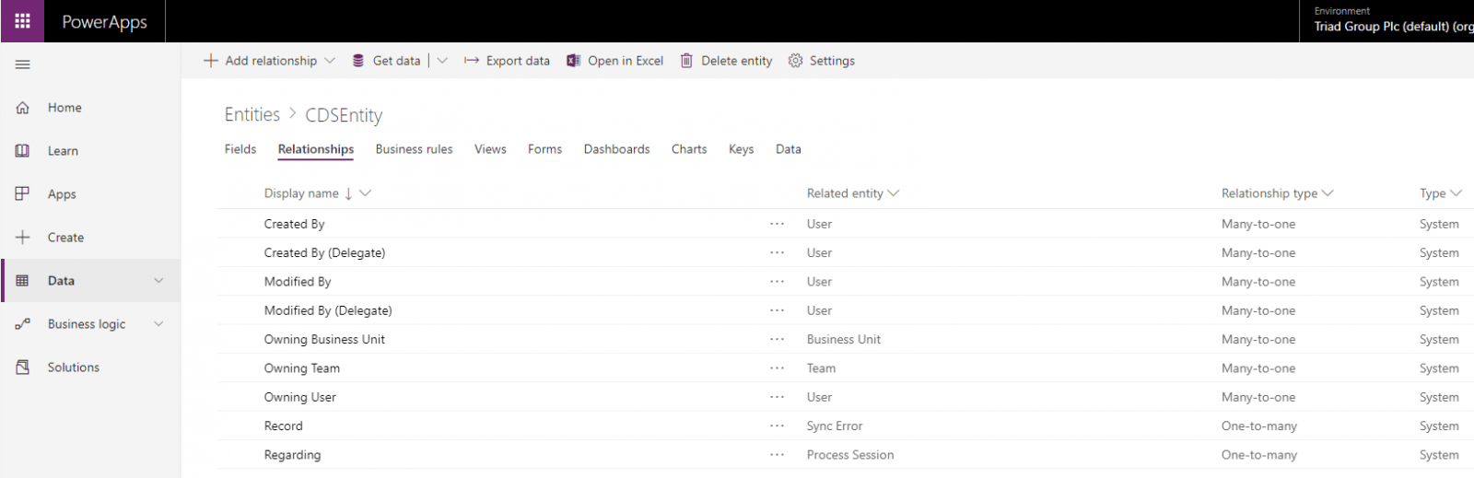1474x478 pixels.
Task: Click the Business logic flow icon
Action: (x=22, y=324)
